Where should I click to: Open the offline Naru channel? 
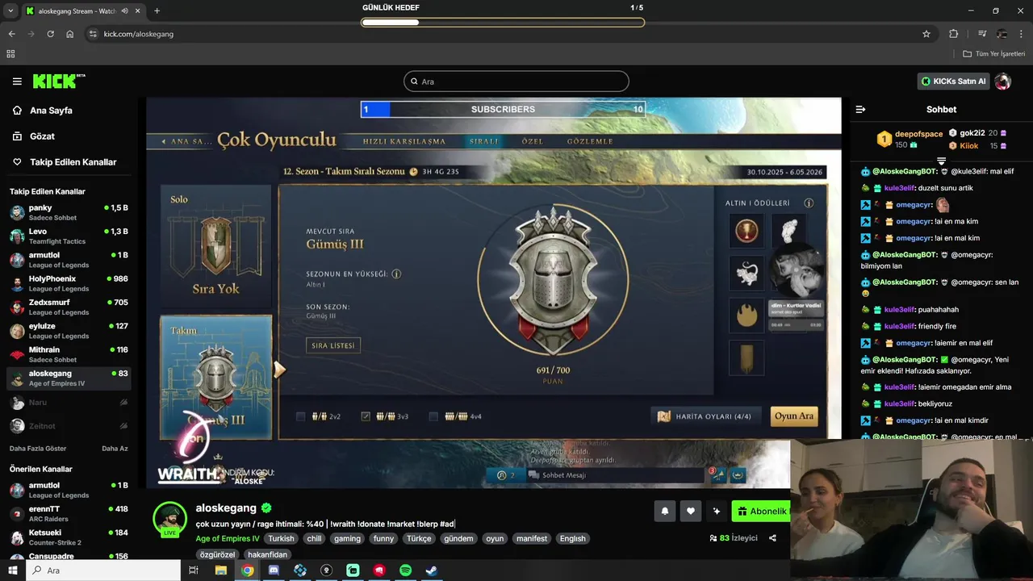pyautogui.click(x=69, y=402)
